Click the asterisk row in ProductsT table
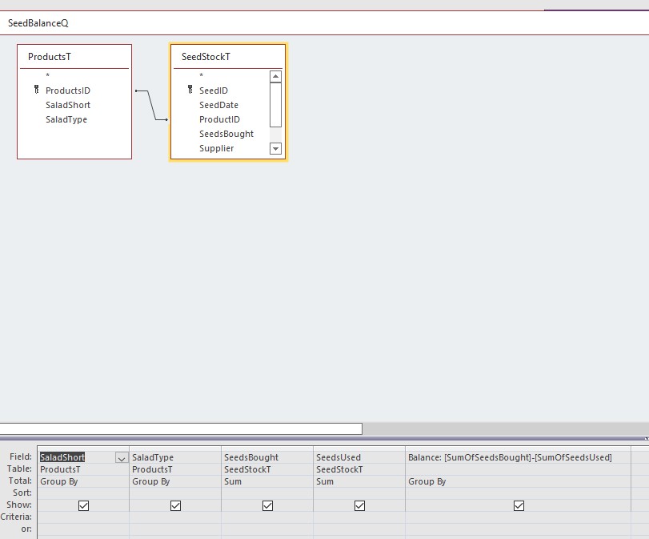The width and height of the screenshot is (649, 539). tap(48, 76)
